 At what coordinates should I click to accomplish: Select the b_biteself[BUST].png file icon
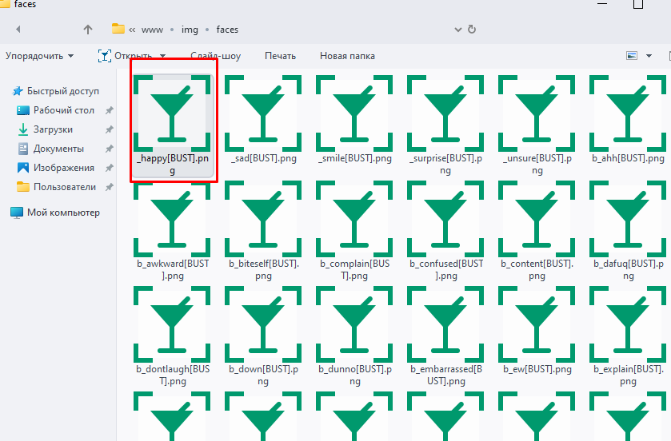coord(263,219)
